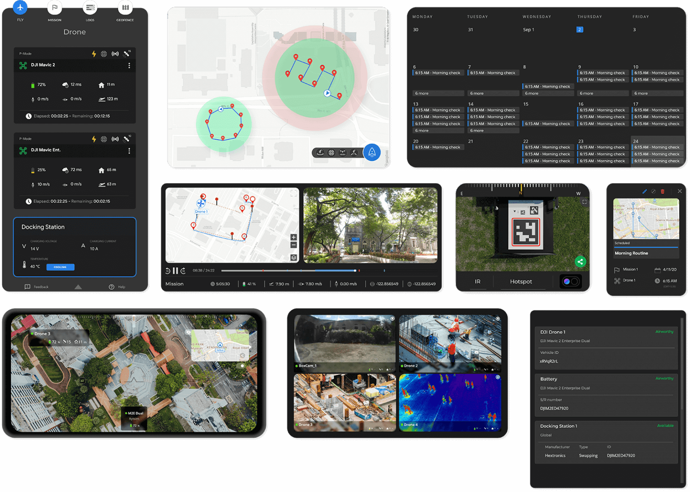Open the Feedback link
The height and width of the screenshot is (492, 690).
click(x=37, y=287)
